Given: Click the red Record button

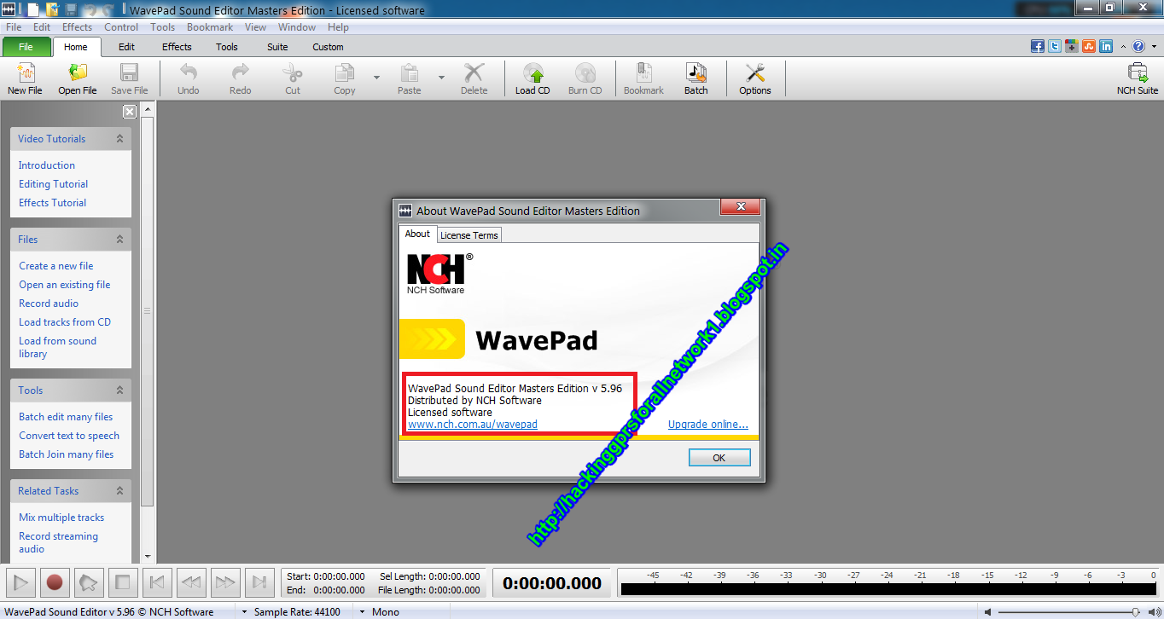Looking at the screenshot, I should [x=55, y=583].
